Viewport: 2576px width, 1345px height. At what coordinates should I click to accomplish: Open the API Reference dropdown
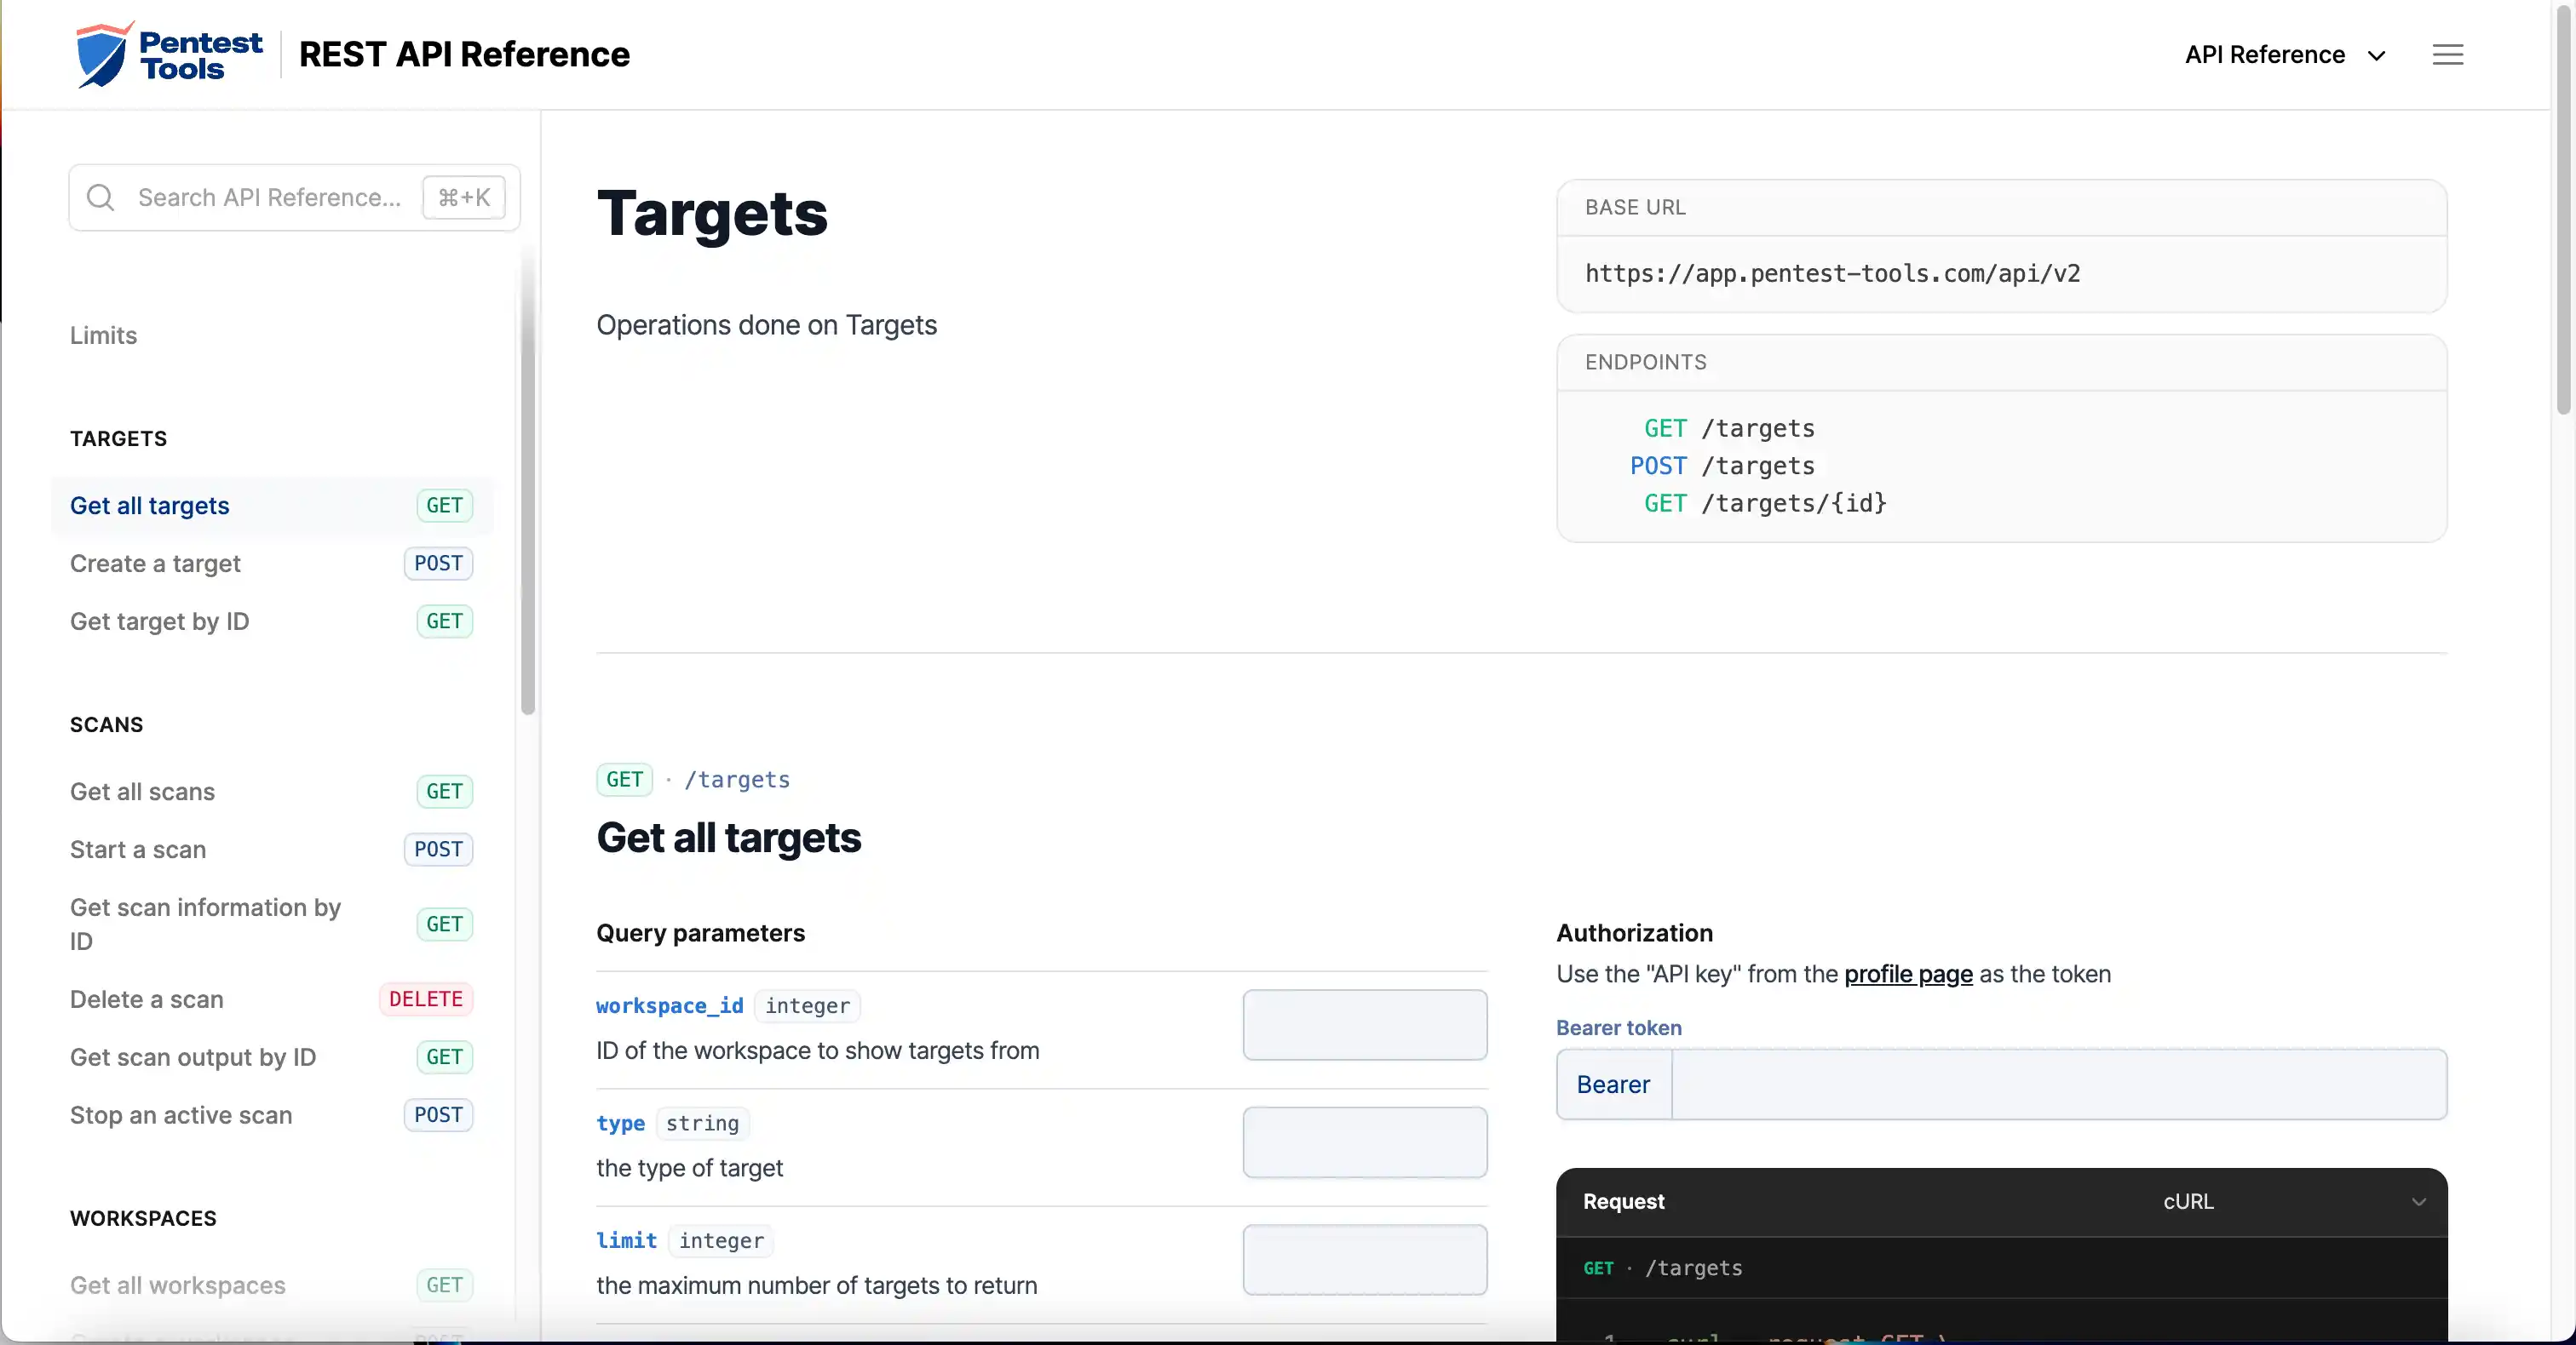pos(2286,54)
